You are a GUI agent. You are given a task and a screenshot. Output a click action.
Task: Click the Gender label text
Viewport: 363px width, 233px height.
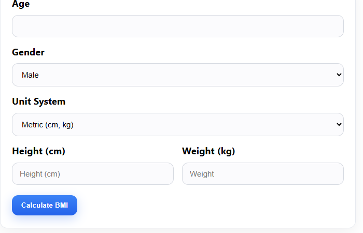pyautogui.click(x=28, y=52)
